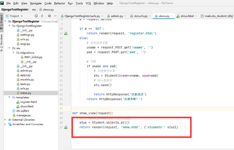Collapse the if block fold marker on line 18
234x150 pixels.
[x=71, y=66]
